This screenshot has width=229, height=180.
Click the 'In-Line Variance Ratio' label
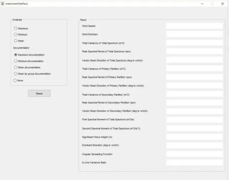(x=94, y=163)
